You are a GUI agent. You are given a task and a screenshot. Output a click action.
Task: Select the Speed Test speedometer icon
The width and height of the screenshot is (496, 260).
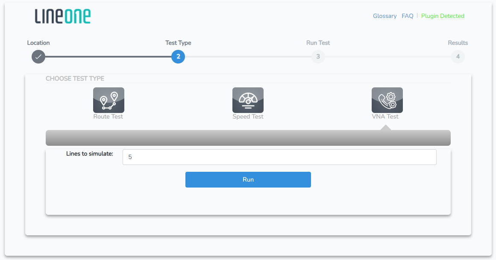tap(248, 100)
